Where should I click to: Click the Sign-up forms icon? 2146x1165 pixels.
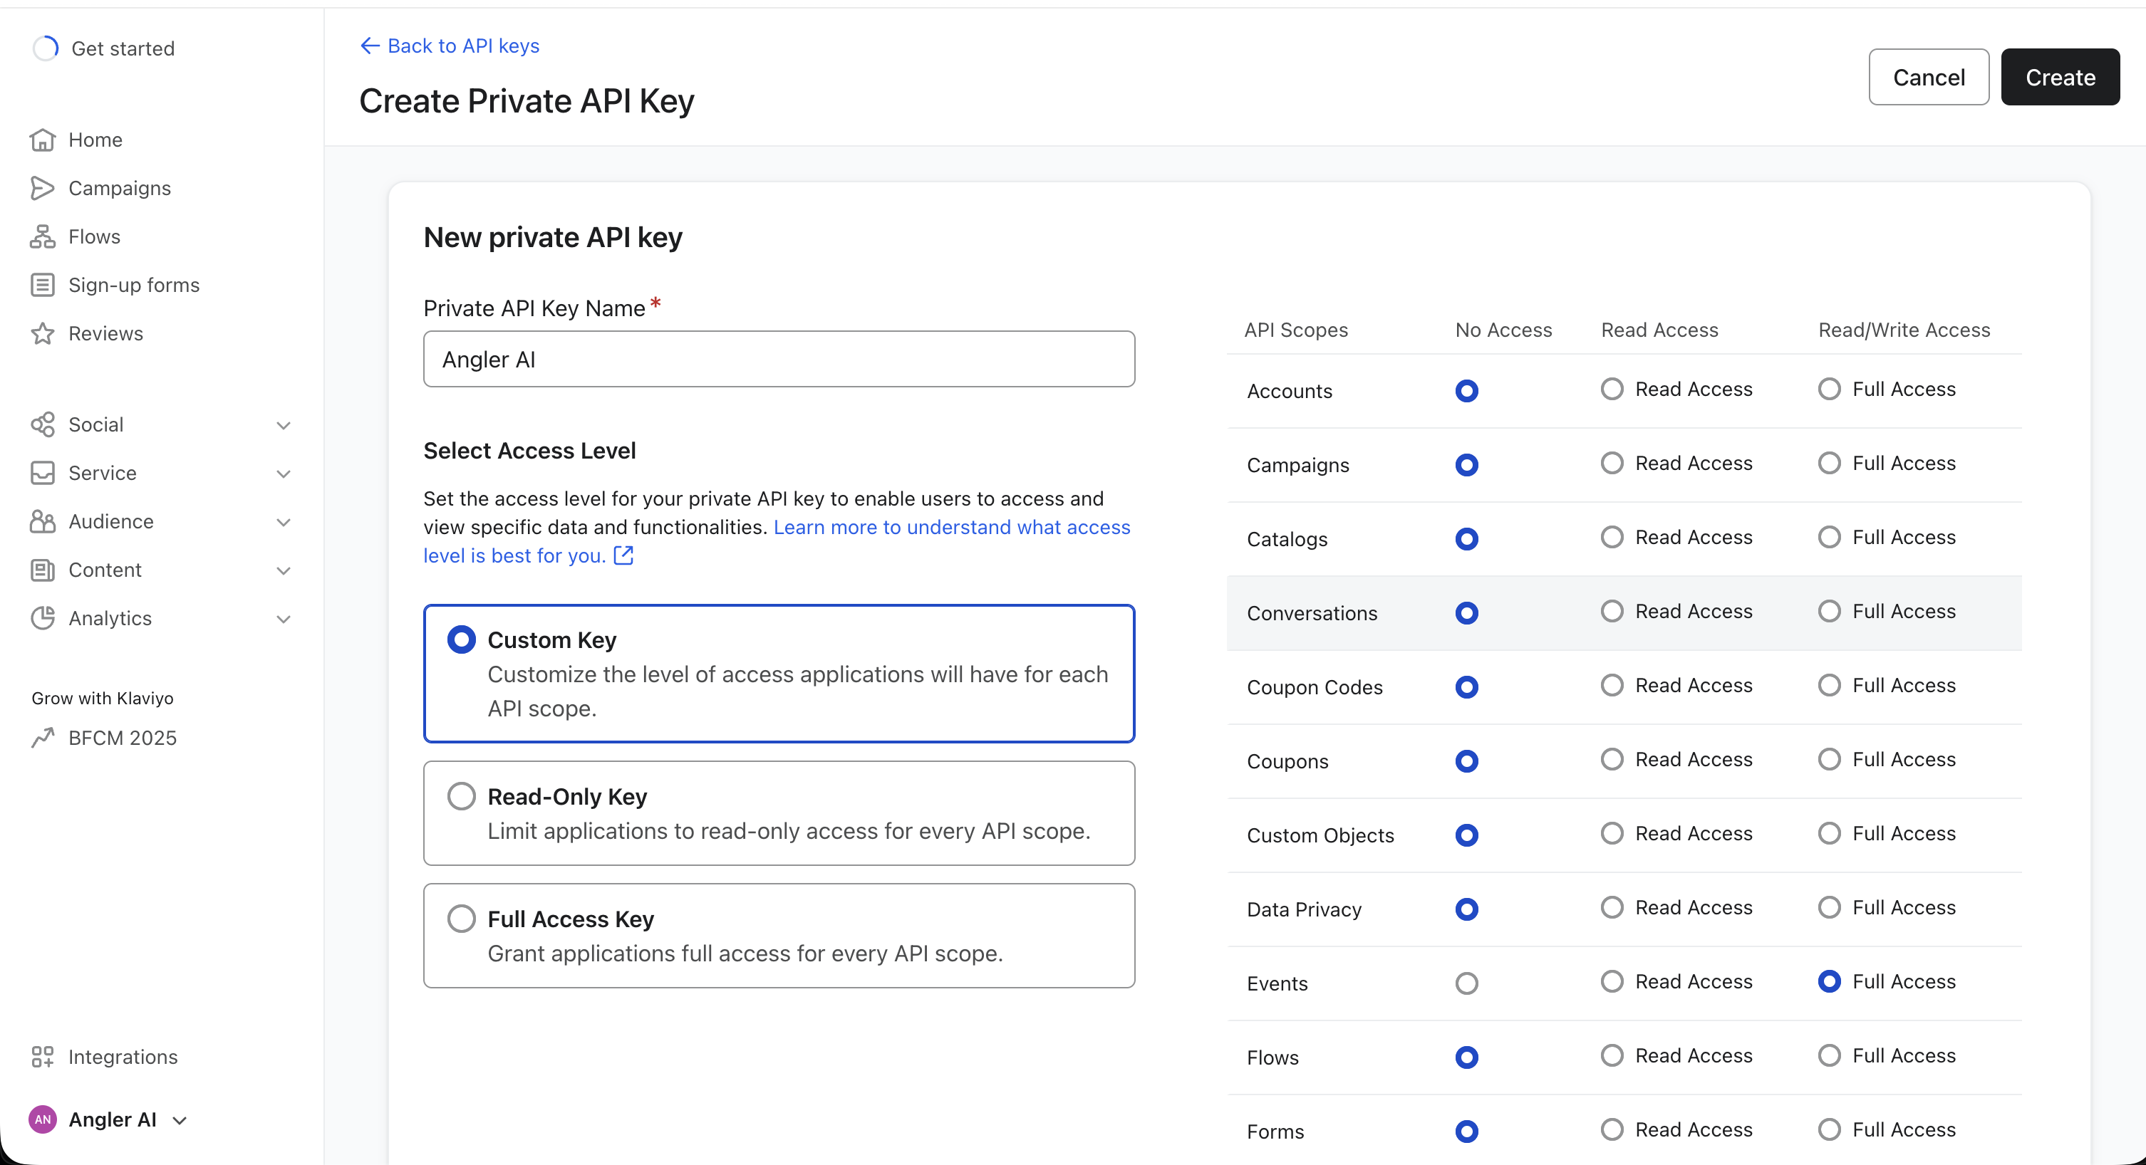click(x=43, y=285)
